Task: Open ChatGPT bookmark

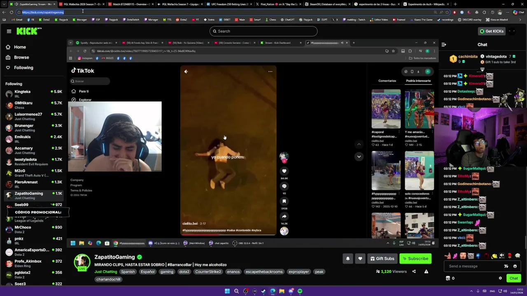Action: [287, 20]
